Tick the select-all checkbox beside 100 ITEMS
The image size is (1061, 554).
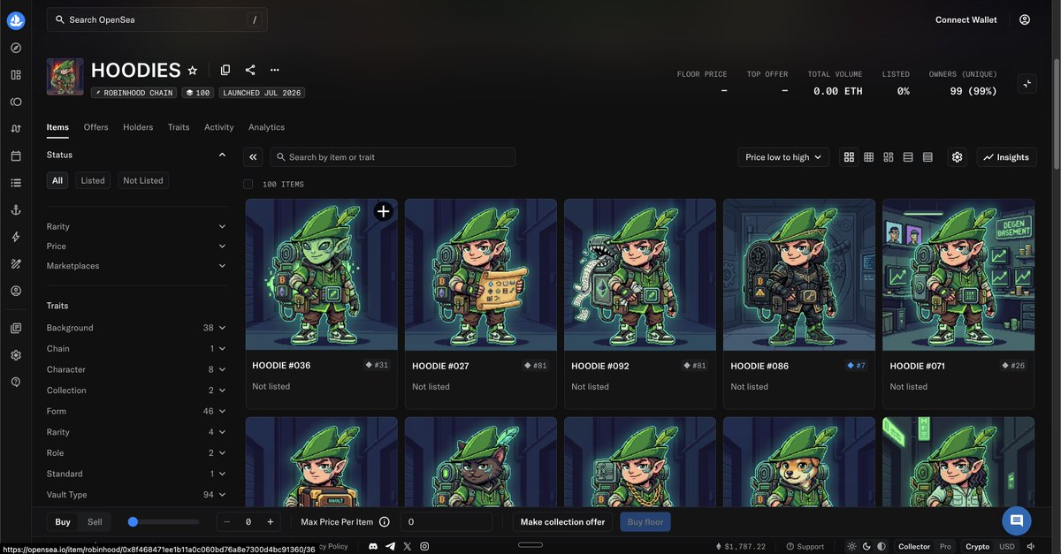pos(248,184)
